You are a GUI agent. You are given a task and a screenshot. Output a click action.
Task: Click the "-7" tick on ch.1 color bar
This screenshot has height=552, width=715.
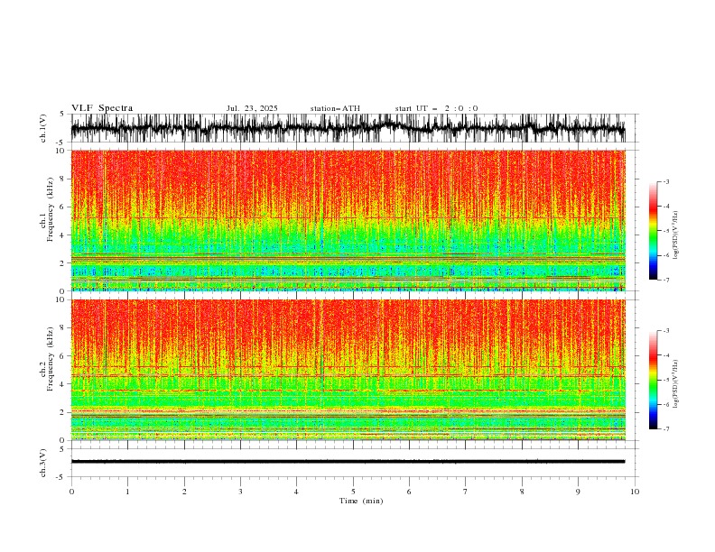(665, 280)
